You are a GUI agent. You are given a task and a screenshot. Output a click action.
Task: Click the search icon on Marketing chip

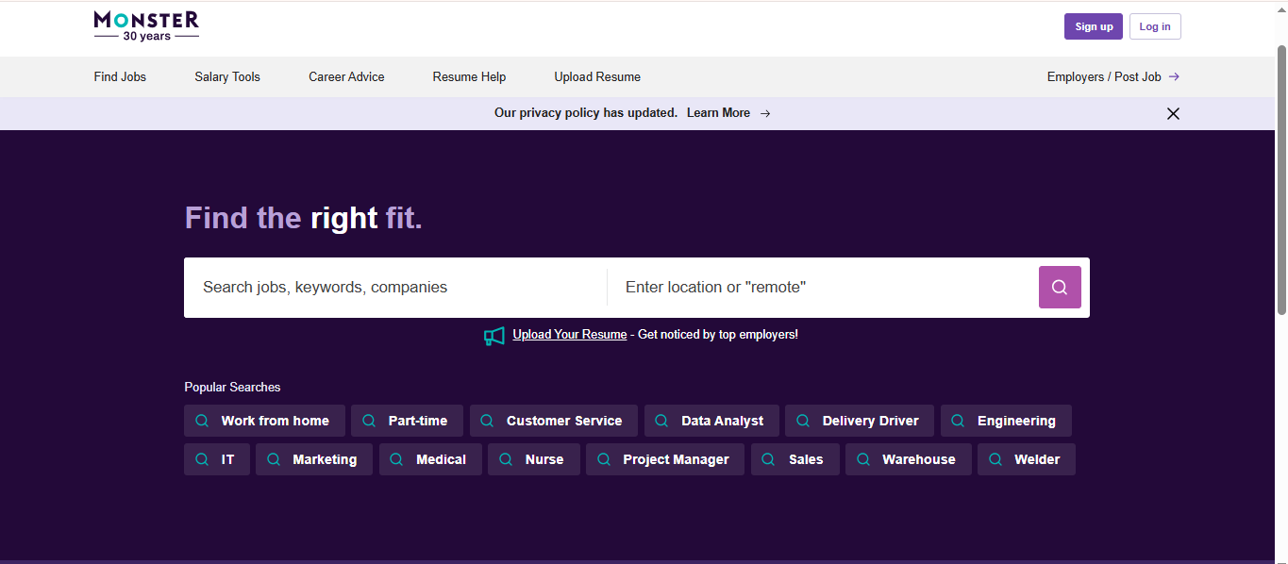(274, 459)
